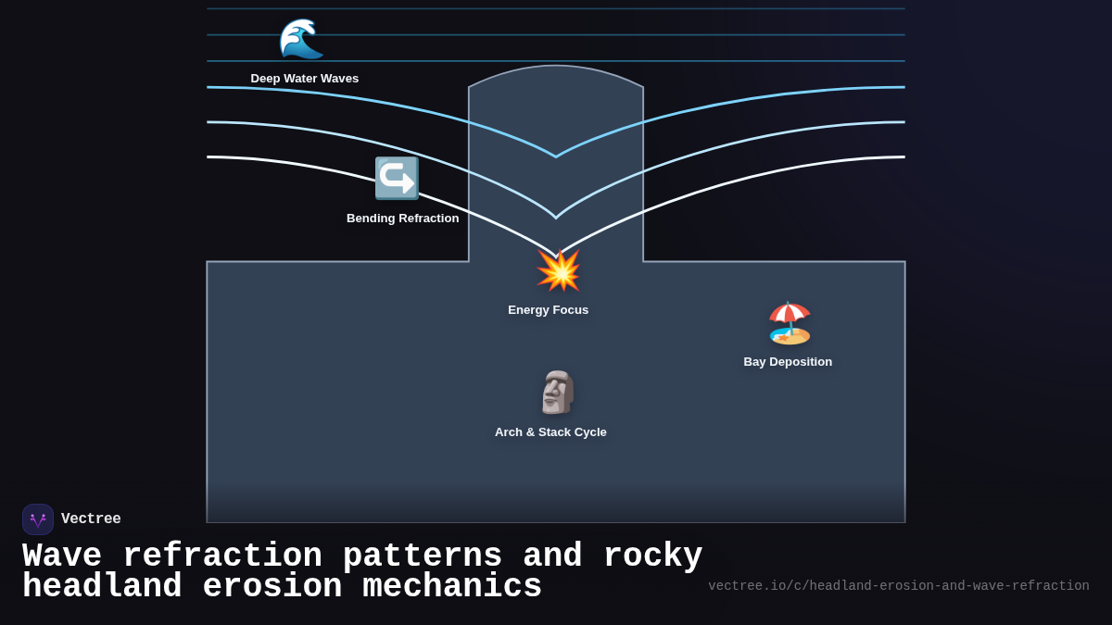Collapse the Bending Refraction callout
1112x625 pixels.
coord(402,218)
